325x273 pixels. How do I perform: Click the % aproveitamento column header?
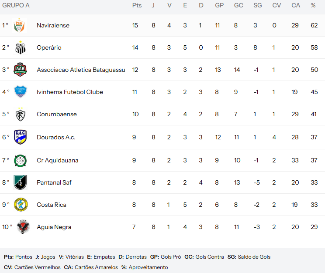pyautogui.click(x=313, y=5)
